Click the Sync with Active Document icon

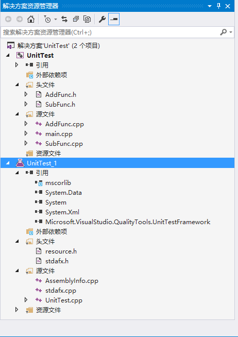pos(64,19)
